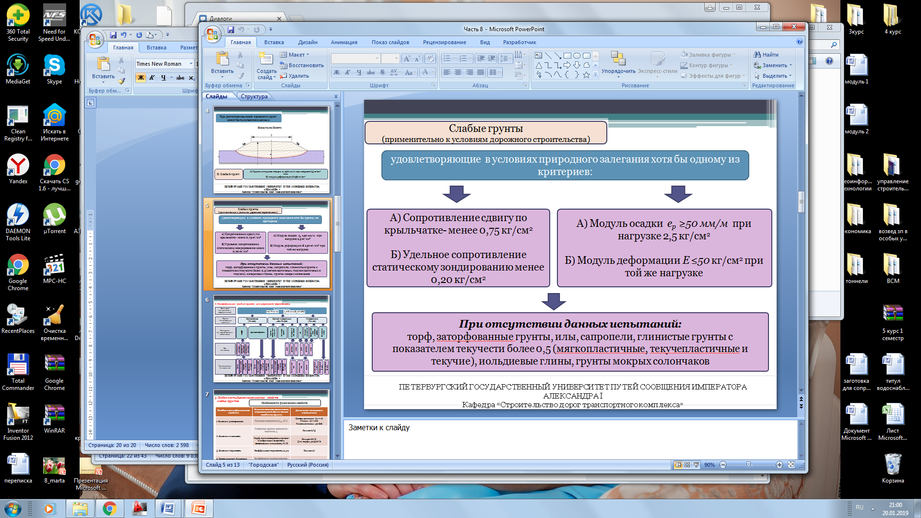Open the Показ слайдов tab
This screenshot has height=518, width=921.
coord(390,42)
